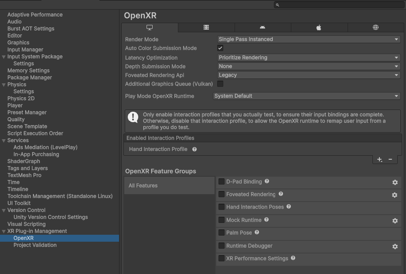This screenshot has width=406, height=274.
Task: Enable the D-Pad Binding feature
Action: point(222,182)
